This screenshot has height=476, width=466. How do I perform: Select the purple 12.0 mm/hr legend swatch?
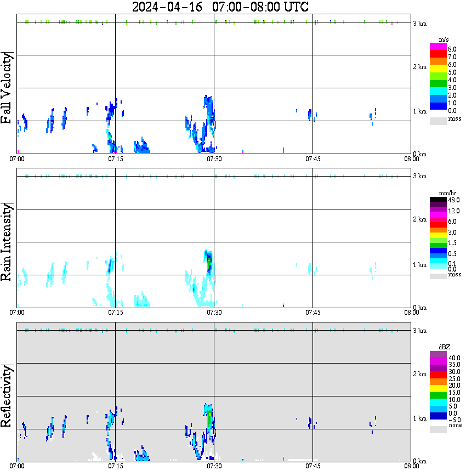pos(438,209)
